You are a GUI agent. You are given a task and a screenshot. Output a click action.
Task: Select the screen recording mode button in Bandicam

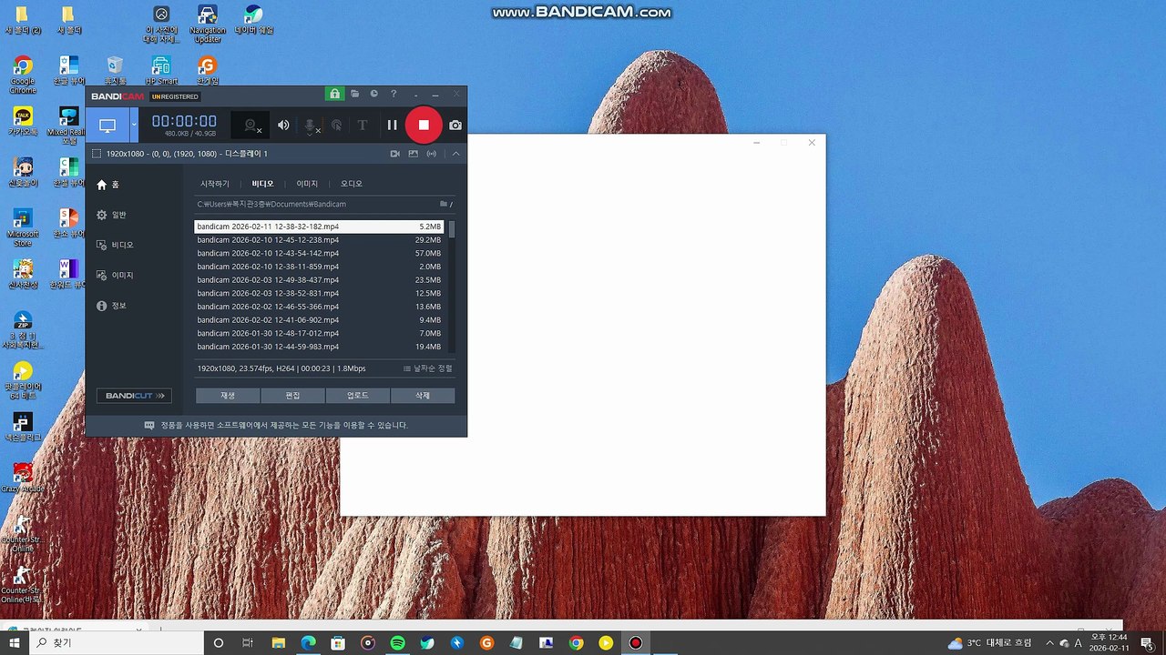click(x=107, y=125)
